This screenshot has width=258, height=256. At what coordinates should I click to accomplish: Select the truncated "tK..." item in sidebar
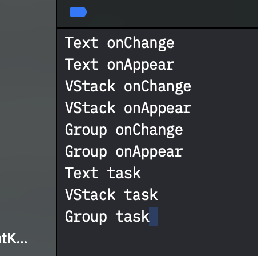click(13, 238)
